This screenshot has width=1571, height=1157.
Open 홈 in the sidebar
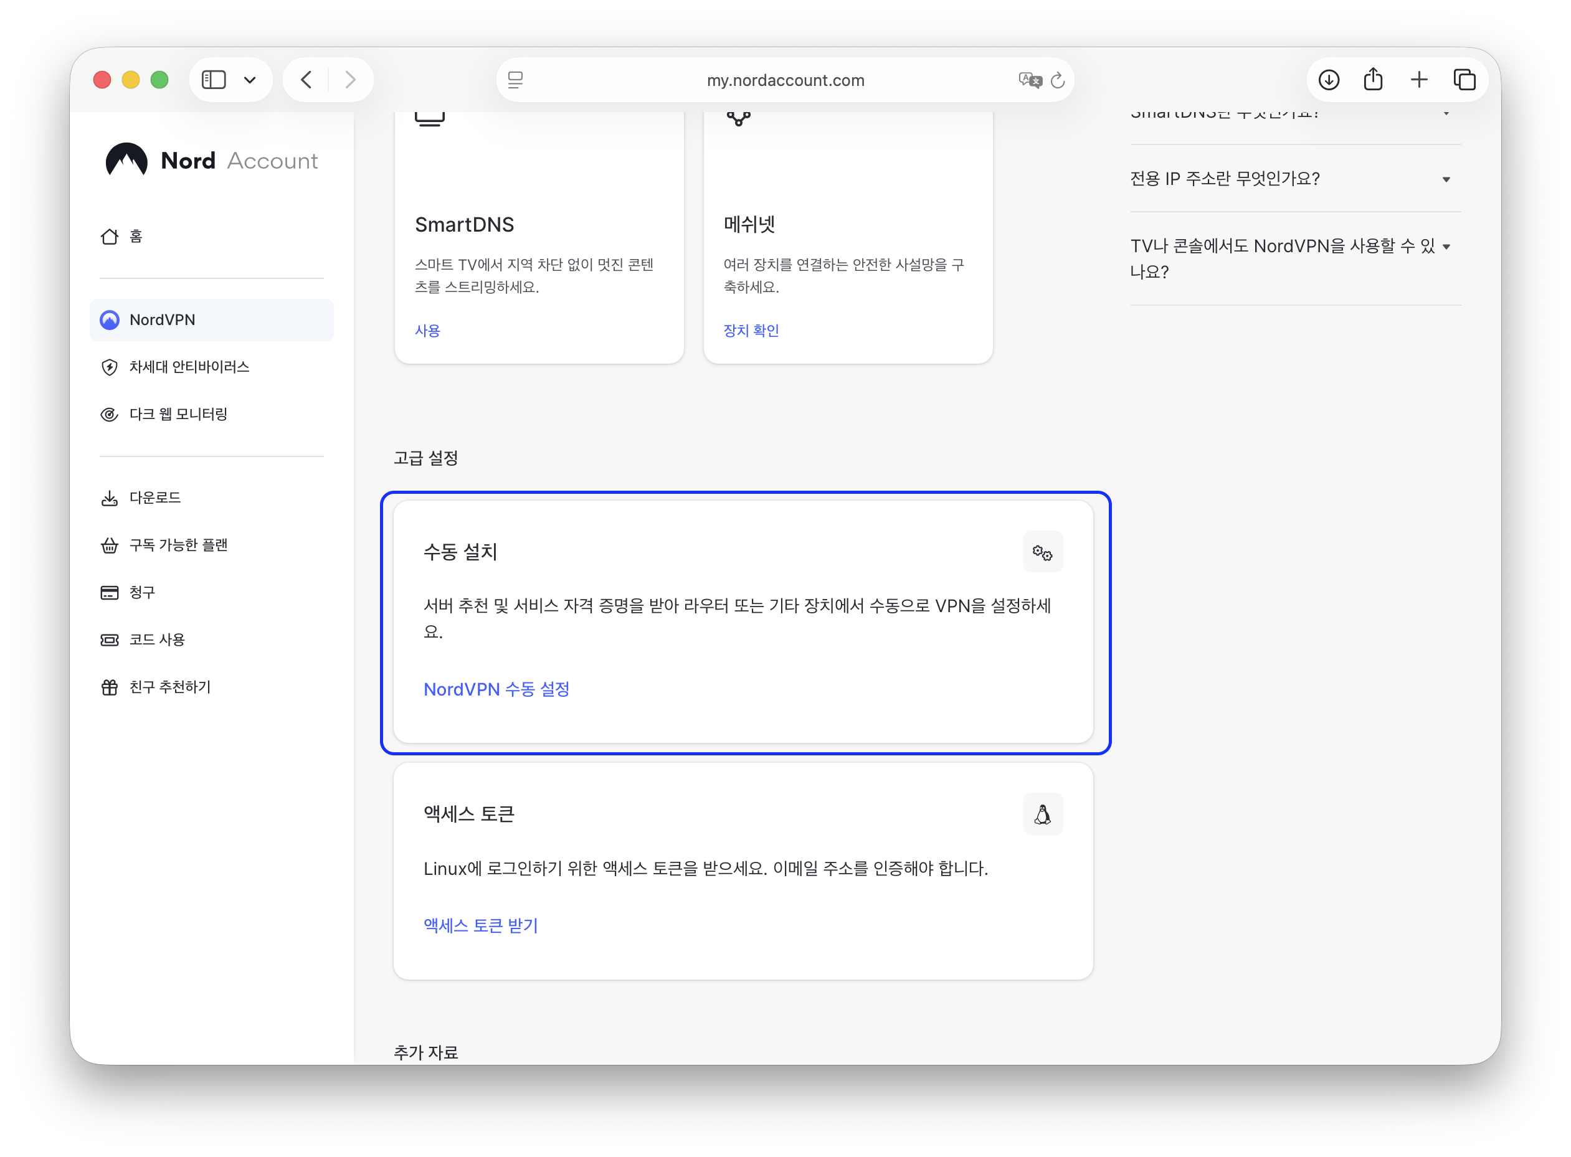click(212, 237)
